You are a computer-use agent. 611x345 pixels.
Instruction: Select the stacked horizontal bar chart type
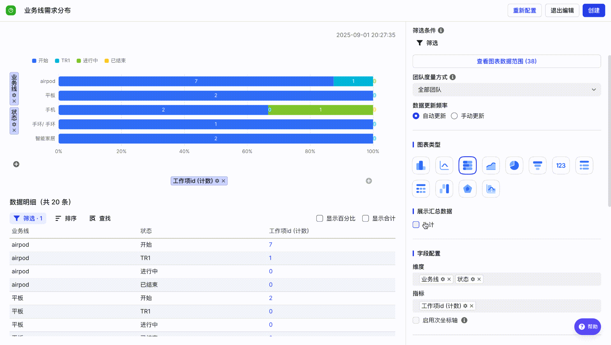point(467,165)
